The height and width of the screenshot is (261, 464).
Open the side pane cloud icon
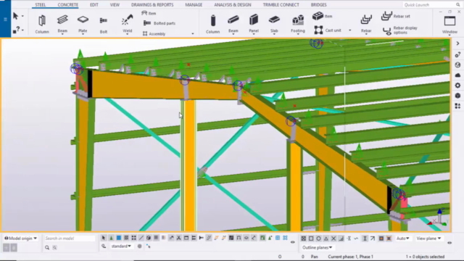457,75
